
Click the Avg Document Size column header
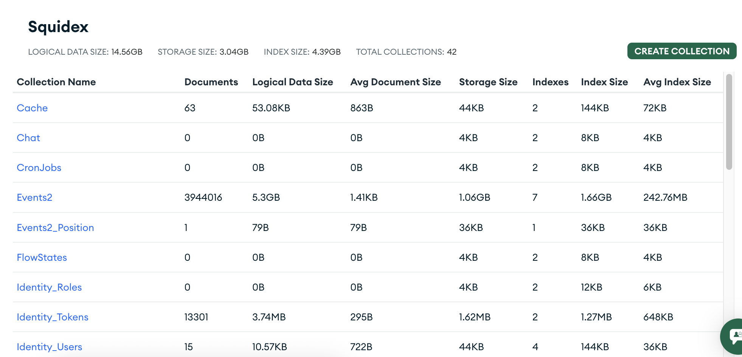click(x=396, y=82)
